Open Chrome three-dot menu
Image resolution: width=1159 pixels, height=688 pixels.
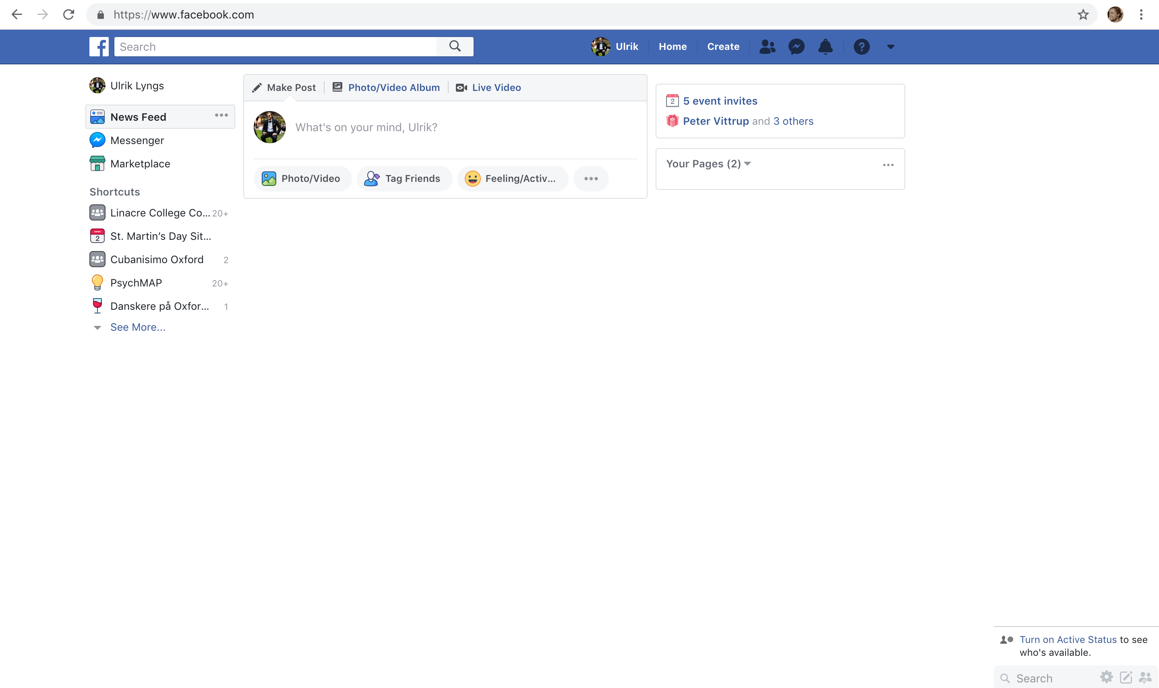coord(1141,14)
